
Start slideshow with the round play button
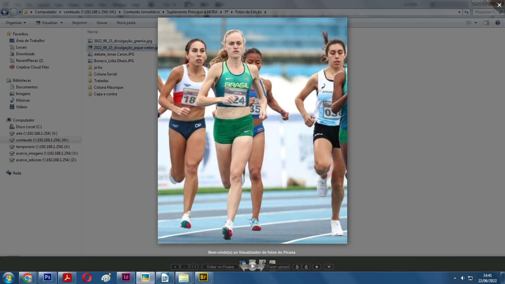252,266
